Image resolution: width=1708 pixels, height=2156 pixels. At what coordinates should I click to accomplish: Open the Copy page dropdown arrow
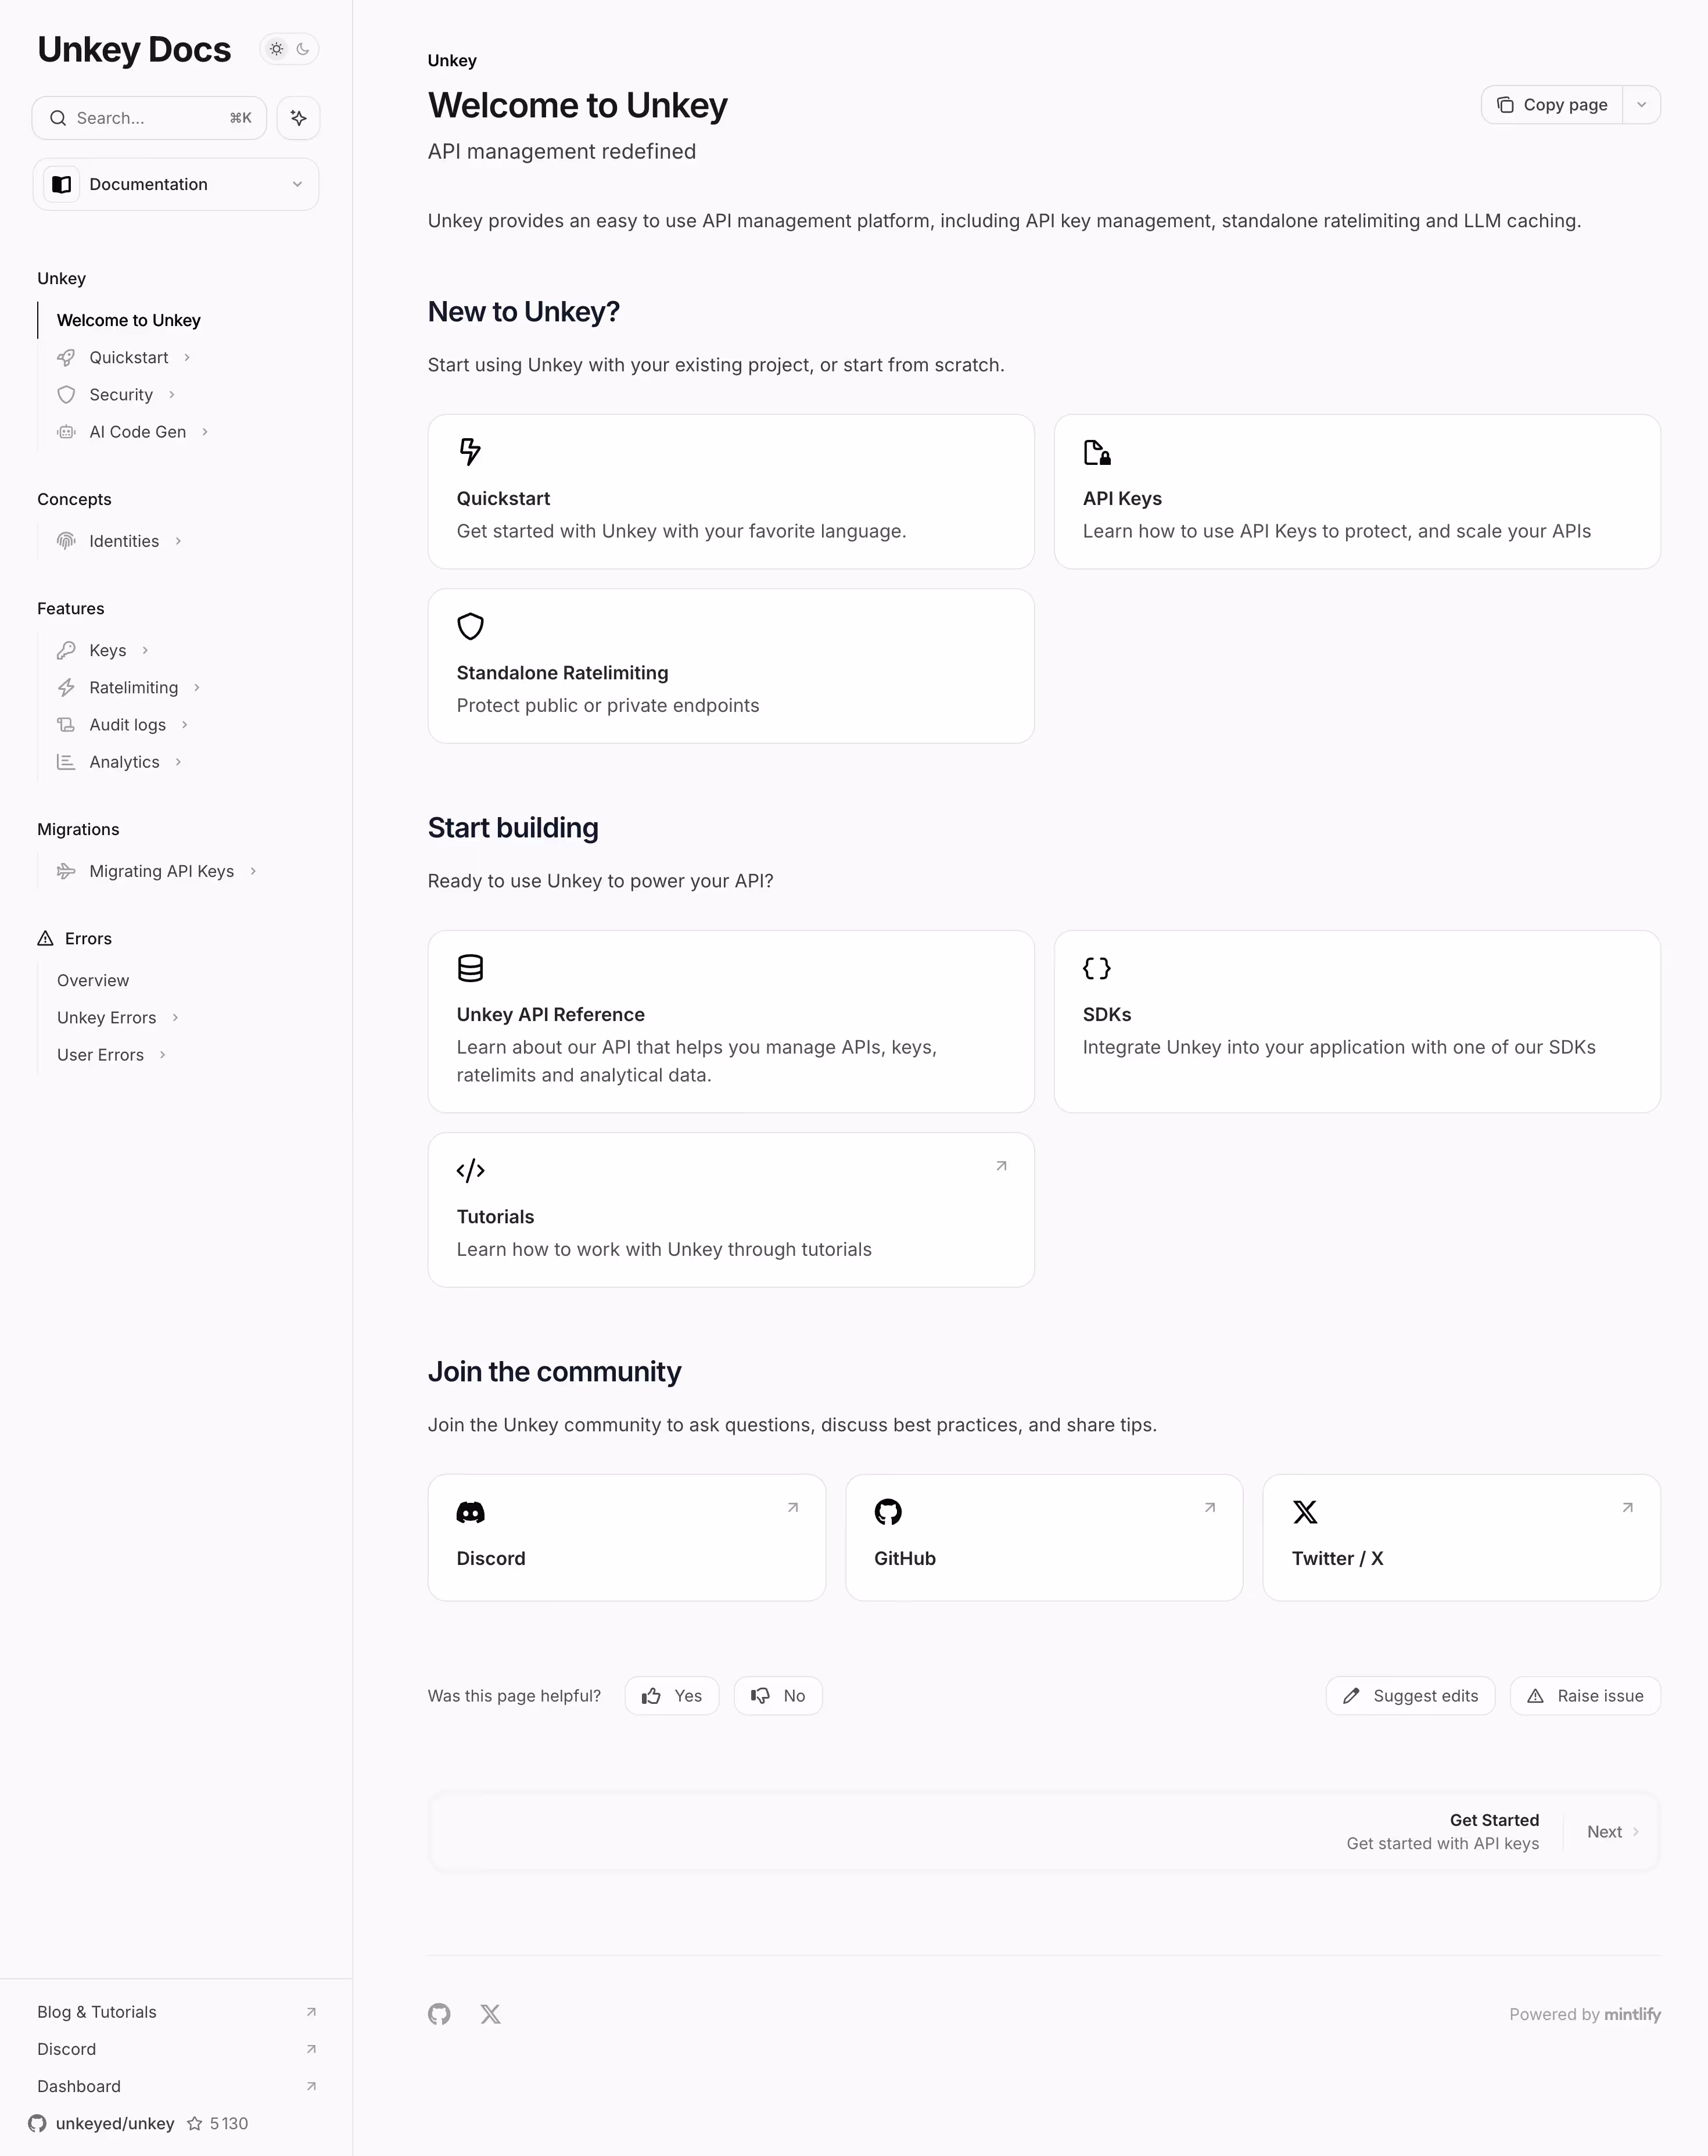coord(1642,104)
